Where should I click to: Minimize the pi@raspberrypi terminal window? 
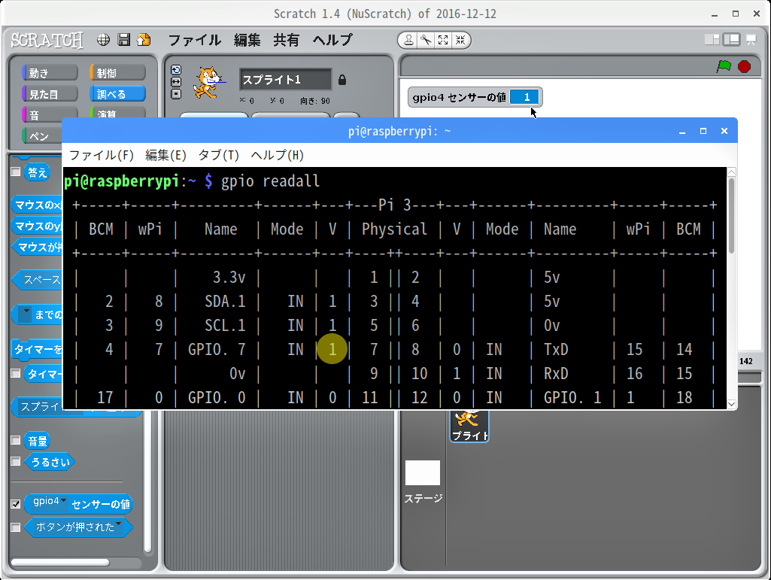[x=682, y=132]
